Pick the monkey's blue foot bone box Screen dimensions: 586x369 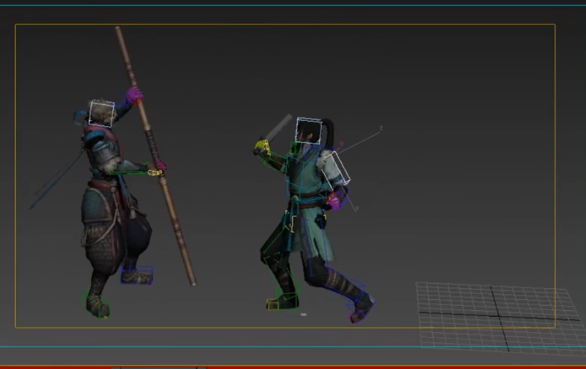point(136,275)
